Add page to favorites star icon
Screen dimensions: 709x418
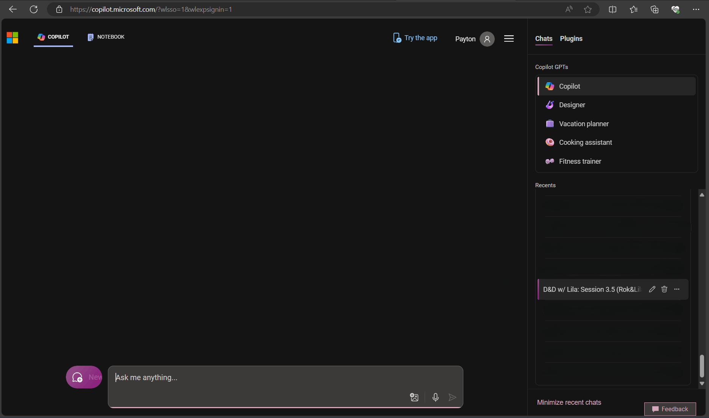coord(587,9)
